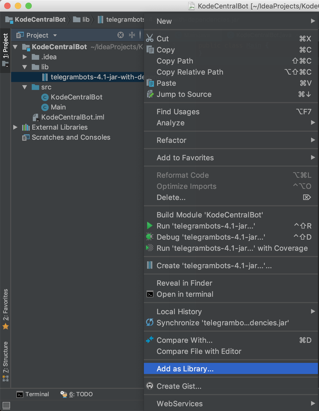Screen dimensions: 319x411
Task: Select Reveal in Finder
Action: [x=231, y=283]
